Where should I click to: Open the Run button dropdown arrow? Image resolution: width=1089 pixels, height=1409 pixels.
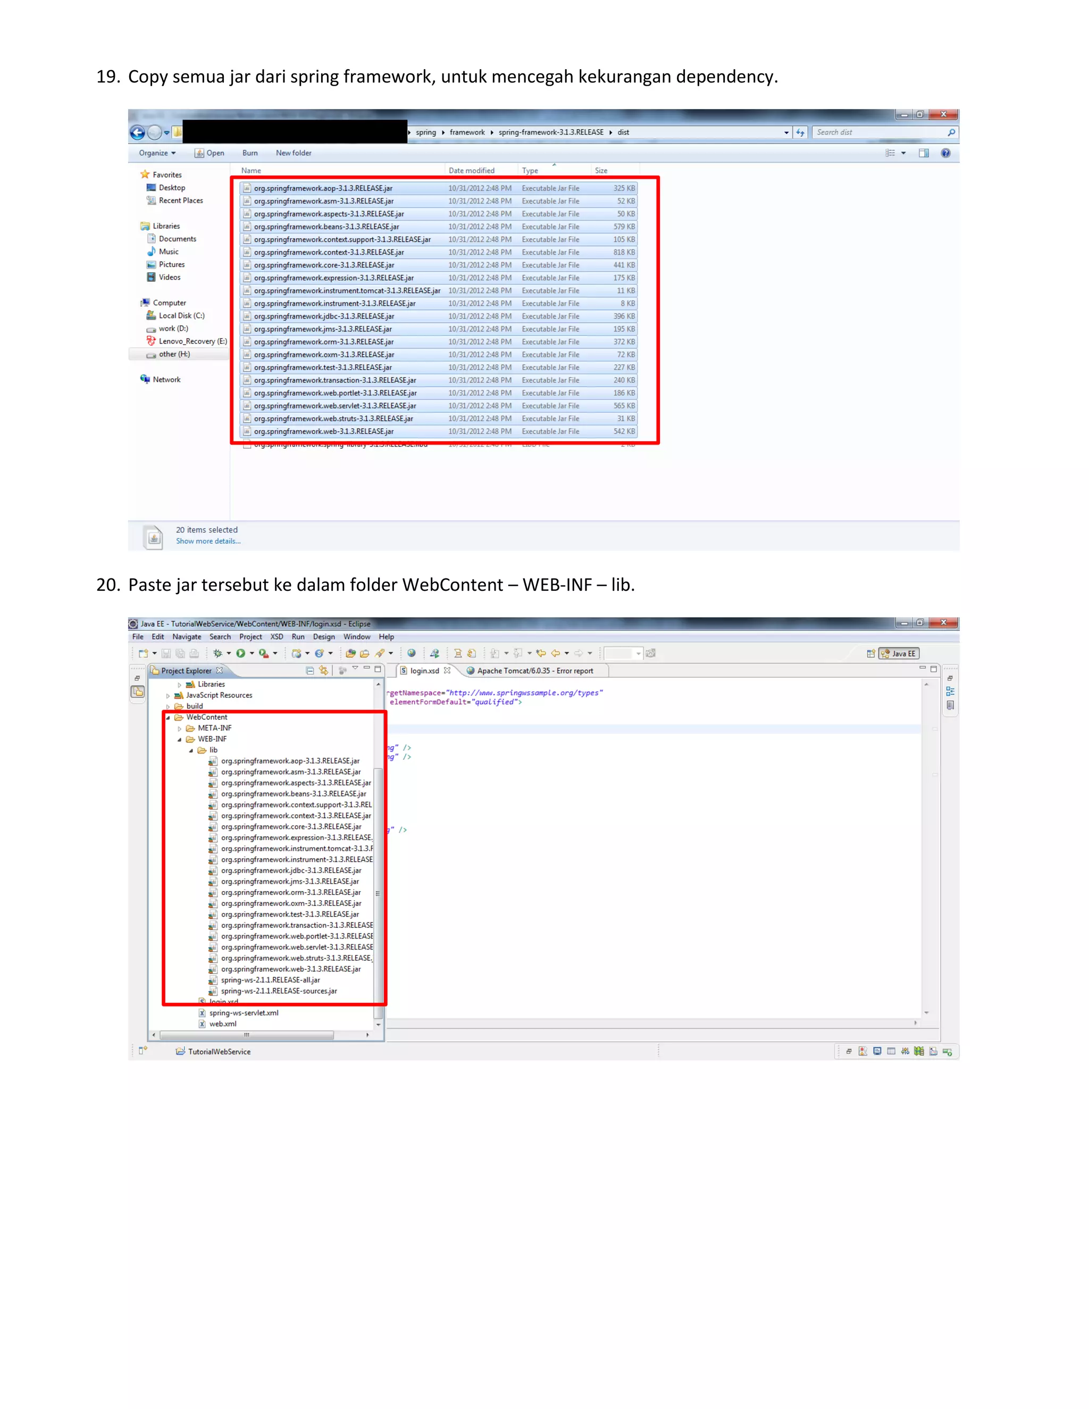tap(252, 653)
